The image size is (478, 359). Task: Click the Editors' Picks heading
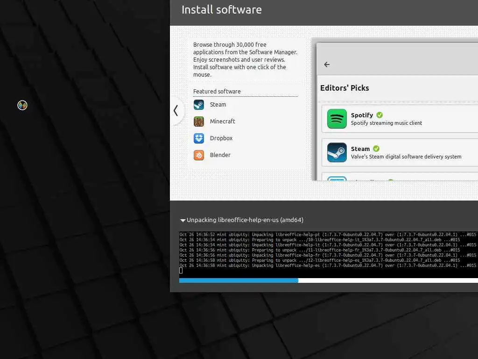coord(344,88)
